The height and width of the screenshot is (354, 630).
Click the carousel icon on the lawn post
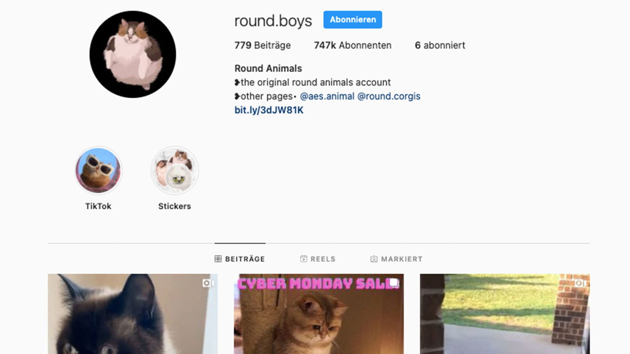pyautogui.click(x=580, y=283)
